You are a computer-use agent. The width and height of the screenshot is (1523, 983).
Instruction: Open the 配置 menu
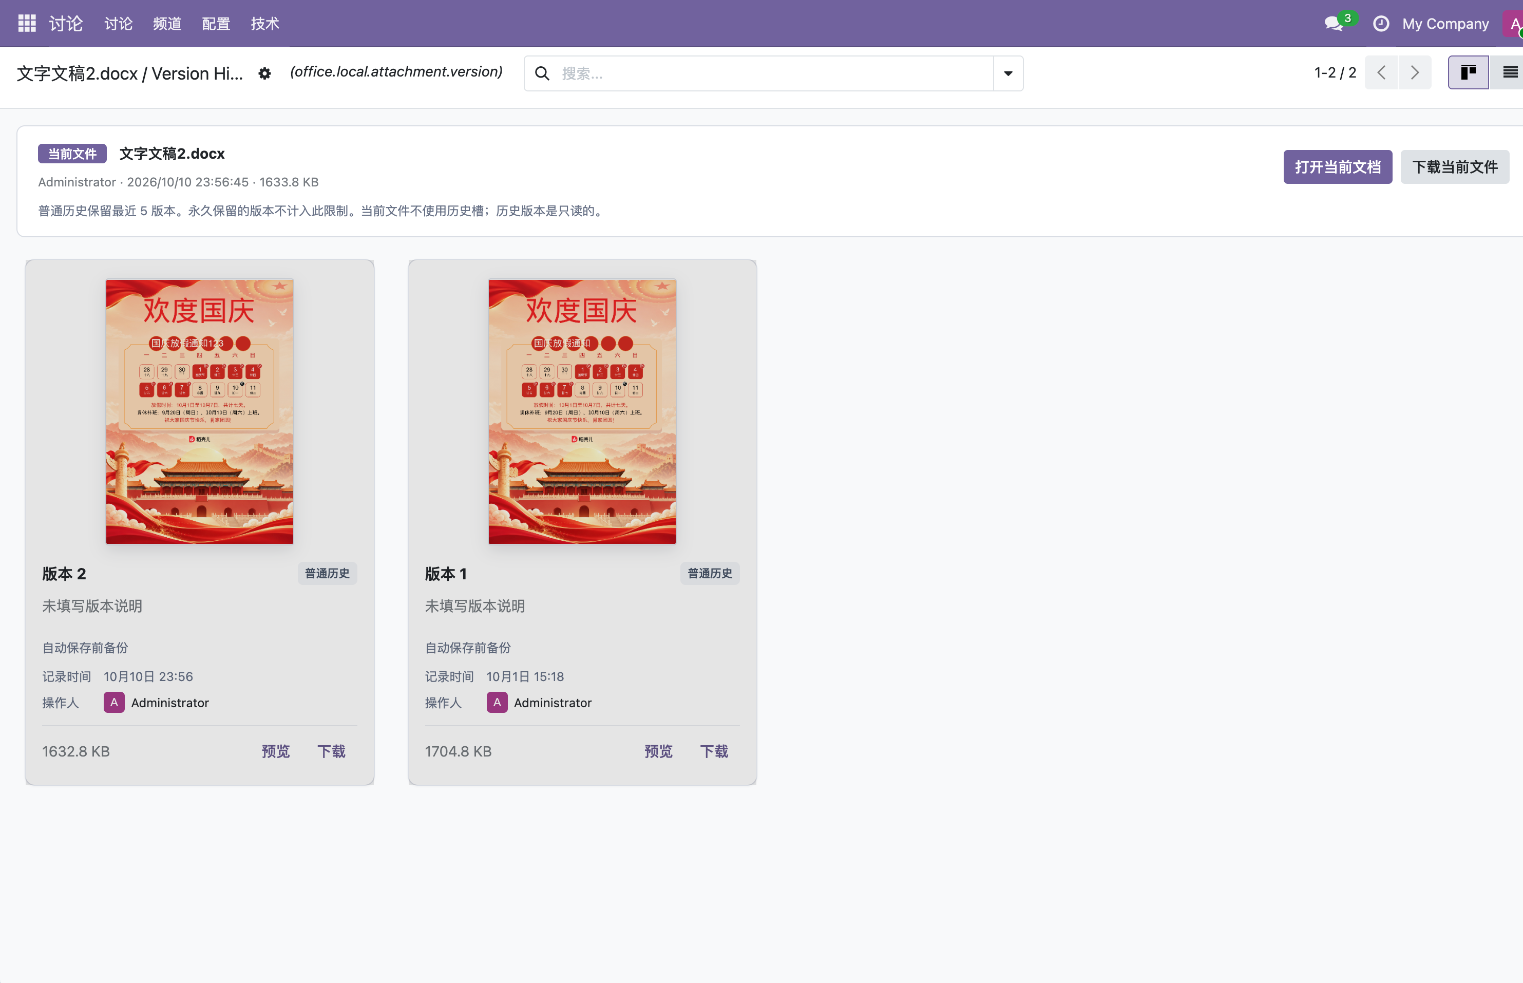coord(216,24)
